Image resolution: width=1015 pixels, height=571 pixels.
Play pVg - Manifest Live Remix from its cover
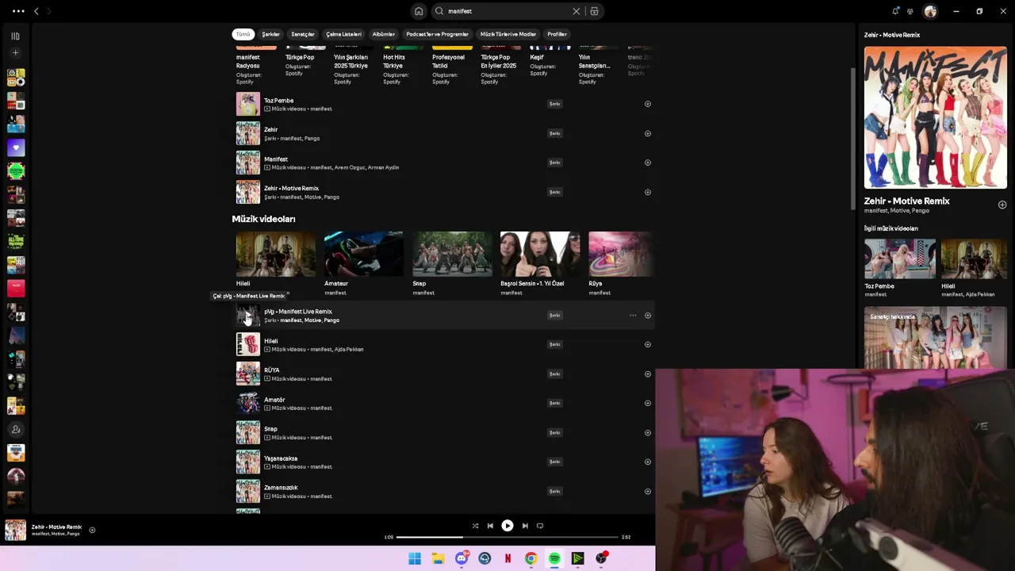pyautogui.click(x=248, y=316)
